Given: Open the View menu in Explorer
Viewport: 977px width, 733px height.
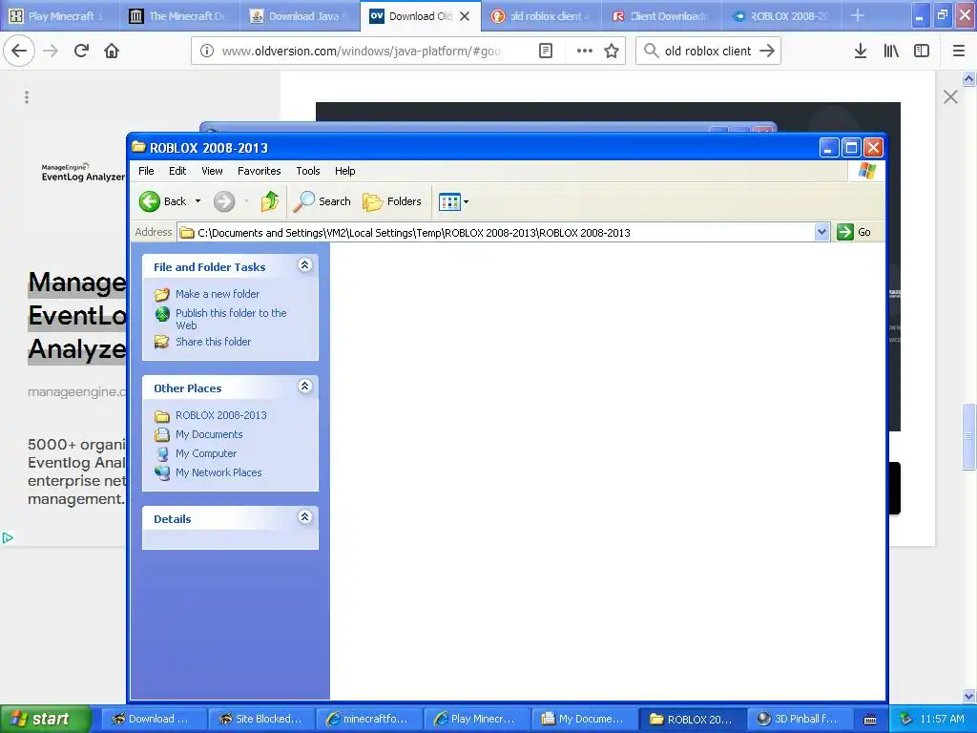Looking at the screenshot, I should 212,171.
